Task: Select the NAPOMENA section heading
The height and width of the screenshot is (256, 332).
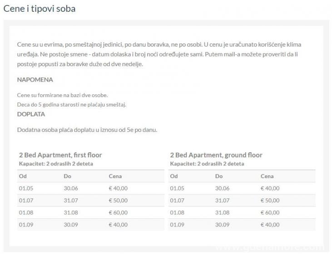Action: (35, 80)
